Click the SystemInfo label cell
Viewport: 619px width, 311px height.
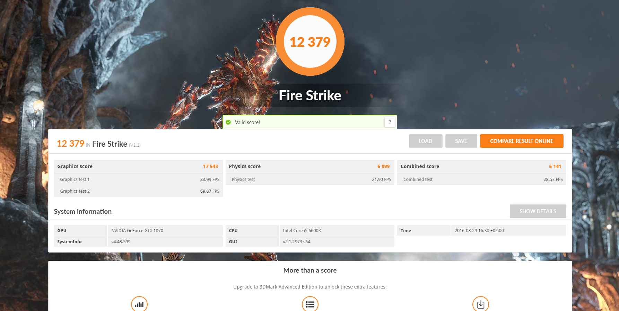tap(80, 241)
